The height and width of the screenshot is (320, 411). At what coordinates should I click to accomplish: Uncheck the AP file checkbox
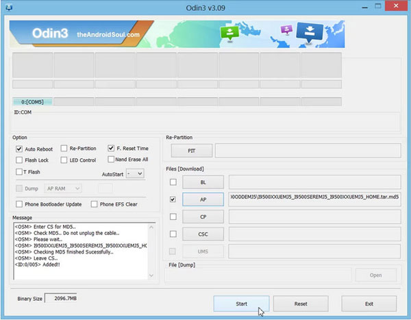pos(173,199)
